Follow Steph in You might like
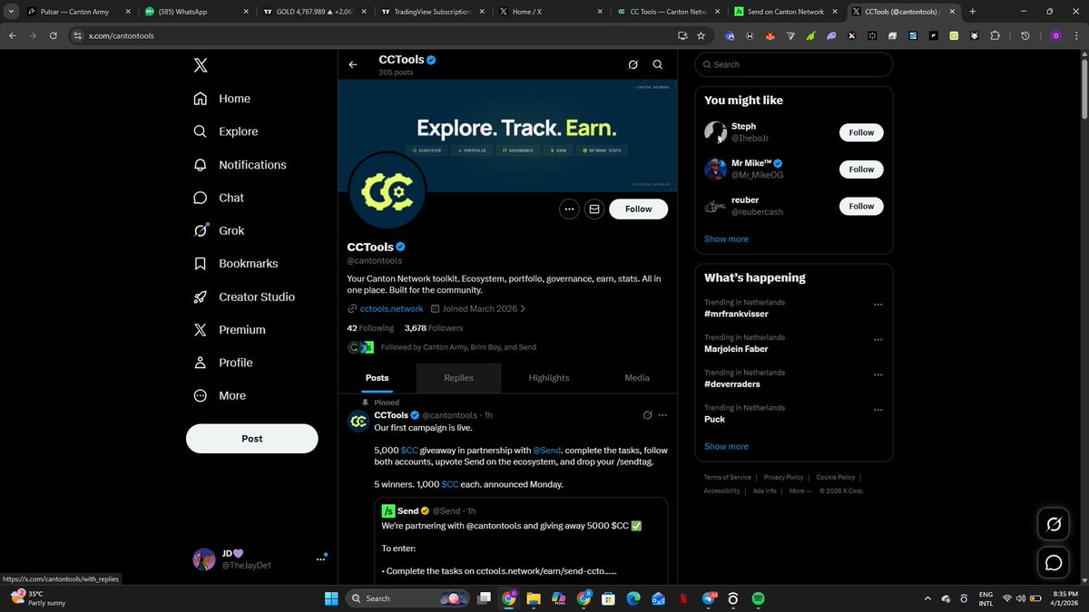Viewport: 1089px width, 612px height. point(861,132)
